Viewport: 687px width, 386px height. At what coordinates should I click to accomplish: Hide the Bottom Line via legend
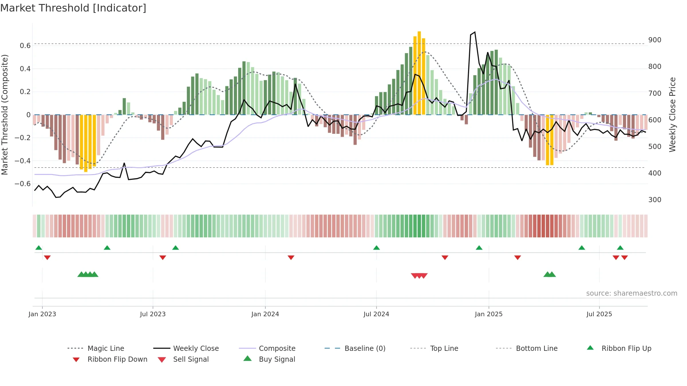pos(527,348)
